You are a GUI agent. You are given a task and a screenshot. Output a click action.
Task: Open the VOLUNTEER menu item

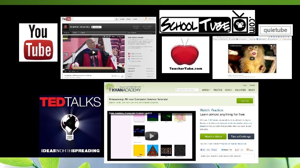coord(240,90)
